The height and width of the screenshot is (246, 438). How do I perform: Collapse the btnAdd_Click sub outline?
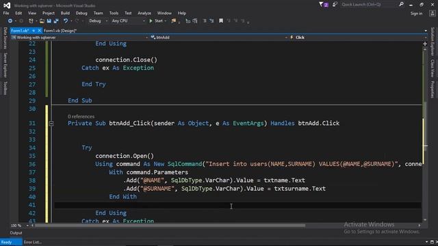51,123
